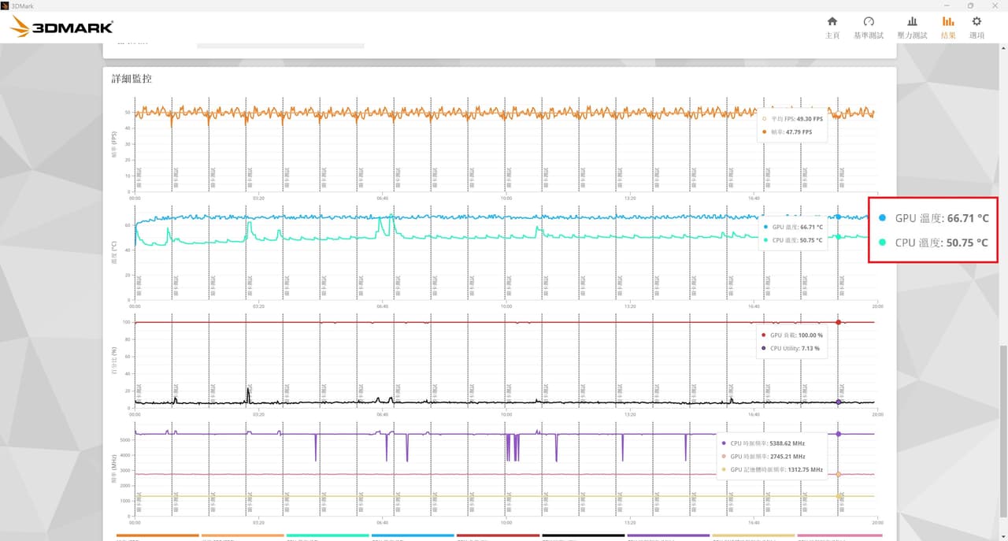
Task: Toggle the dark red GPU load legend bar
Action: coord(498,535)
